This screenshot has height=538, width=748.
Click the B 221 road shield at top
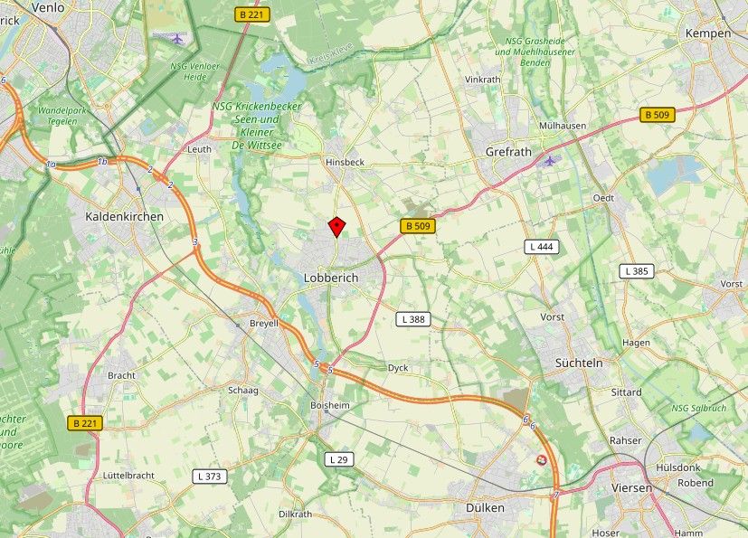coord(251,14)
